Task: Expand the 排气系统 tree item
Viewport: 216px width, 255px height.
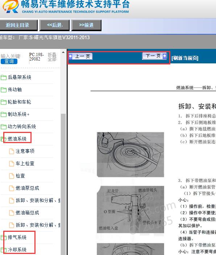Action: click(x=17, y=237)
